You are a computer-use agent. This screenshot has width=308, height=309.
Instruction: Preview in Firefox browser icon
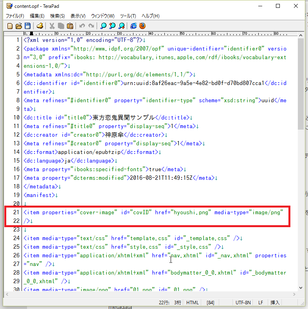pyautogui.click(x=142, y=26)
